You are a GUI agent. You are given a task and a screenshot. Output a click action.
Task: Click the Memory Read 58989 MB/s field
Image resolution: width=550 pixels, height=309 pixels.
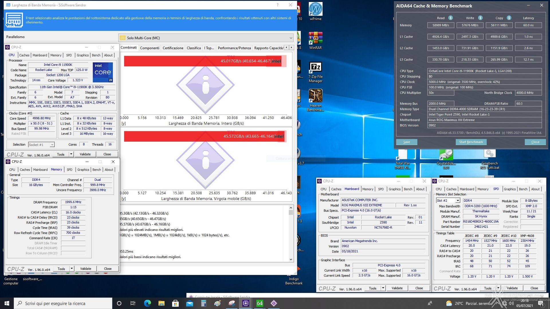[441, 25]
